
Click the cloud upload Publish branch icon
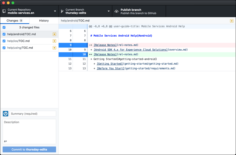(x=116, y=11)
